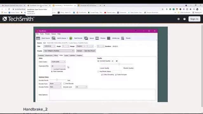This screenshot has height=114, width=203.
Task: Open the Encoder Level 4.0 dropdown
Action: point(81,87)
